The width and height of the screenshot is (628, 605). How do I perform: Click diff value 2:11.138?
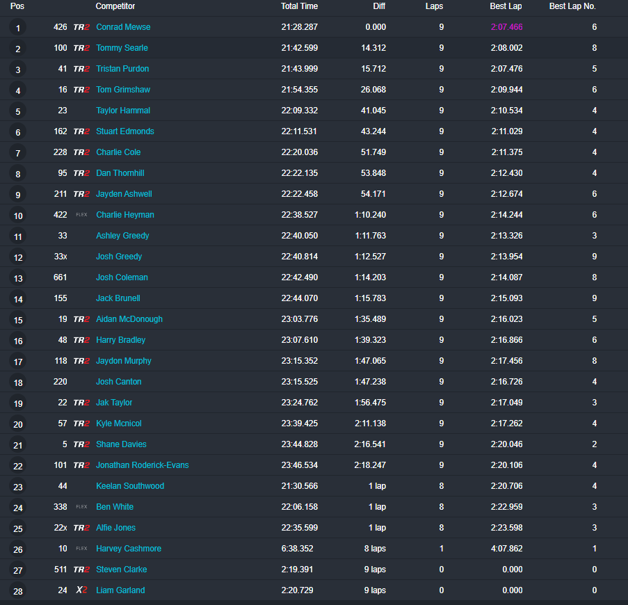[371, 423]
